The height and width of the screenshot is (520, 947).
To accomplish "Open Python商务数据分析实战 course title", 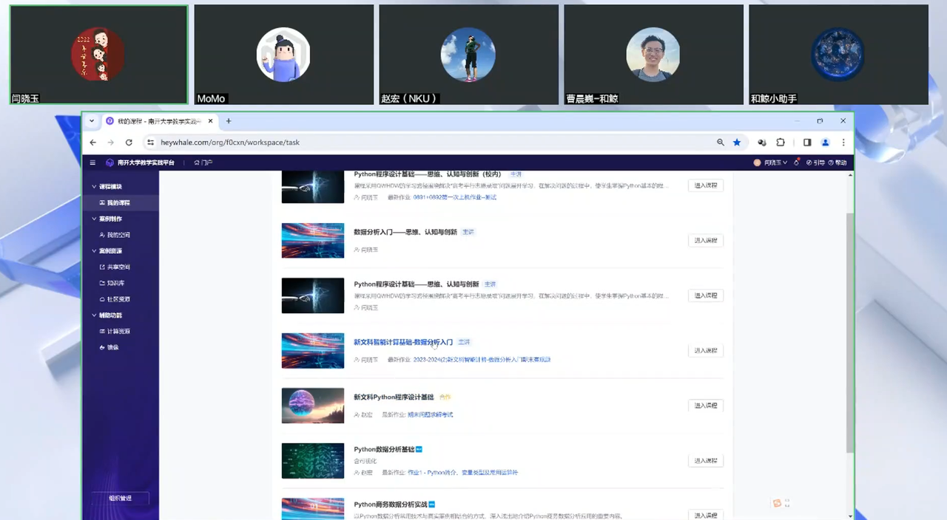I will coord(391,504).
